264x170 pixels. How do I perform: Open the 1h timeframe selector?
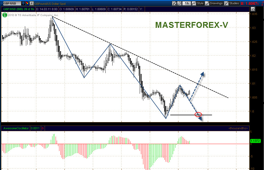186,3
